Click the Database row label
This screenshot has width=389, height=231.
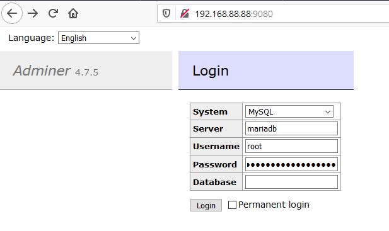[x=214, y=183]
